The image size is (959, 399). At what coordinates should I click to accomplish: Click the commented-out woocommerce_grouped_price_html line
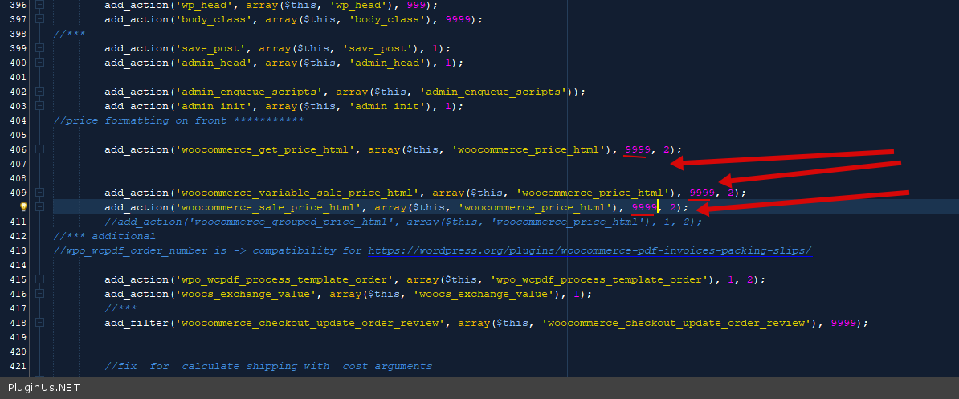pyautogui.click(x=402, y=222)
